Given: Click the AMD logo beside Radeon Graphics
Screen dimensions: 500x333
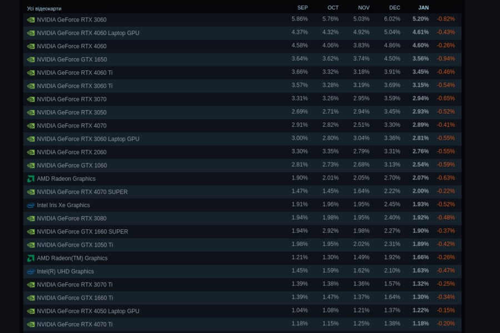Looking at the screenshot, I should 31,179.
